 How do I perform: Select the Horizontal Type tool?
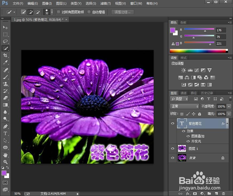pyautogui.click(x=5, y=133)
